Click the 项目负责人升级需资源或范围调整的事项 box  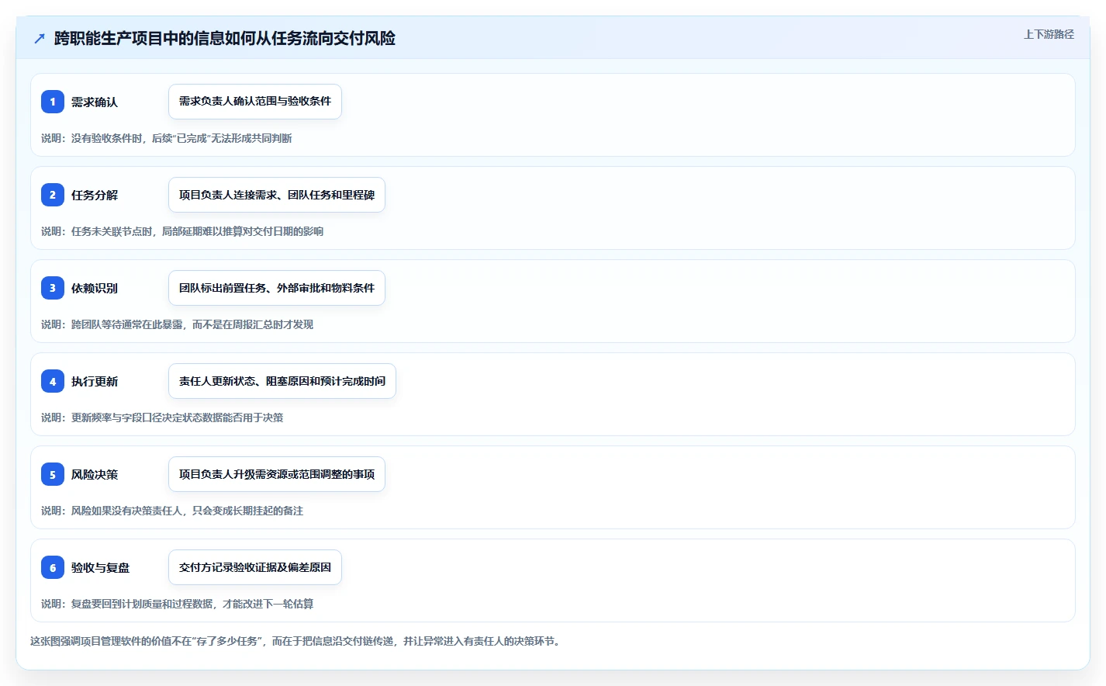tap(277, 474)
